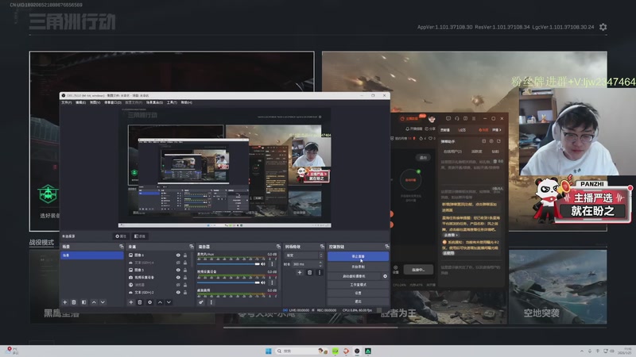Toggle lock on the 图像 6 source

point(185,255)
